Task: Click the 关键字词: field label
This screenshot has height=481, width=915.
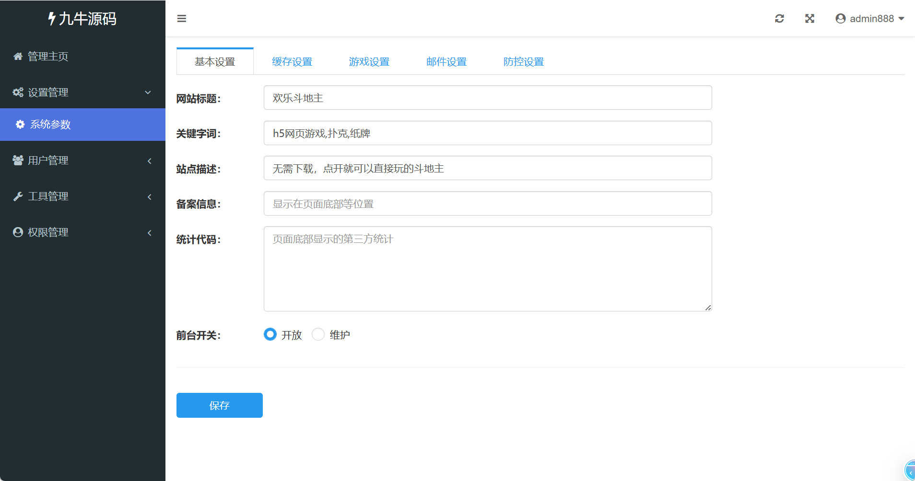Action: pyautogui.click(x=199, y=134)
